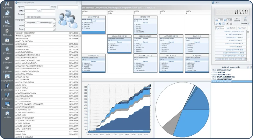This screenshot has width=253, height=139.
Task: Click the anagrafiche list scrollbar up arrow
Action: [79, 33]
